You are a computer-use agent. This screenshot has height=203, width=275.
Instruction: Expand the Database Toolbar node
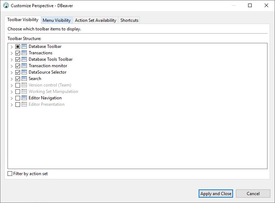tap(11, 47)
